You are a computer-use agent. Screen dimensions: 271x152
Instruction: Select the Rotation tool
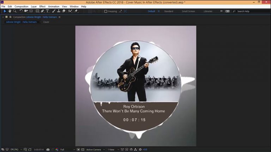pos(21,11)
